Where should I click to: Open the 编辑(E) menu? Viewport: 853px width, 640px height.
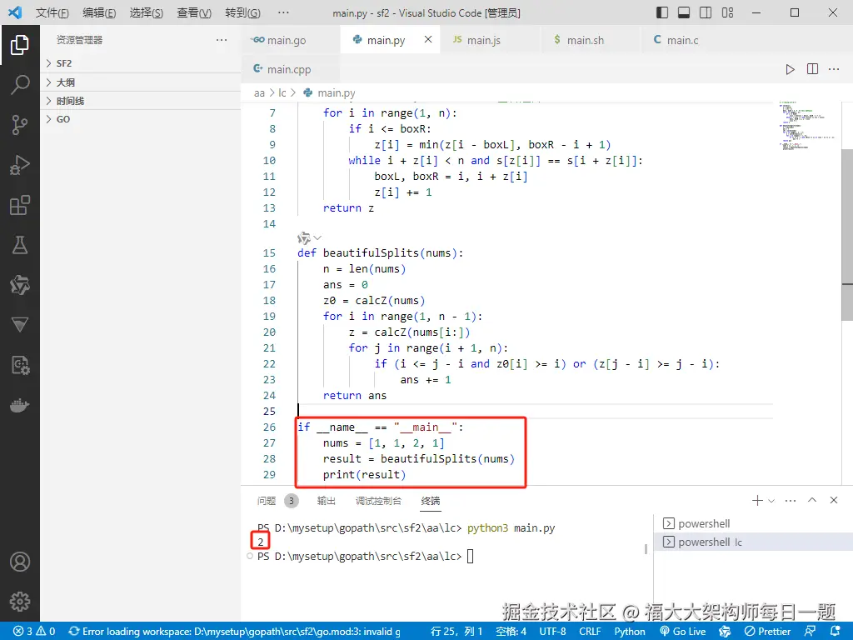(99, 12)
